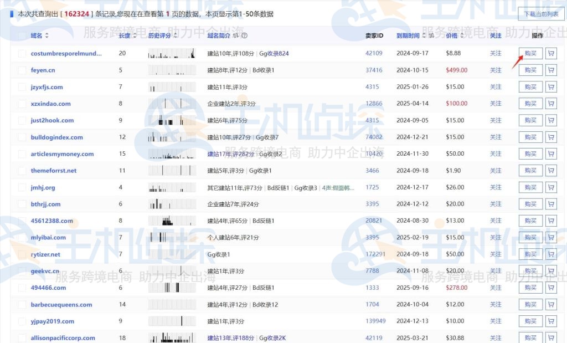Click the cart icon for mlyibai.com
567x343 pixels.
551,237
